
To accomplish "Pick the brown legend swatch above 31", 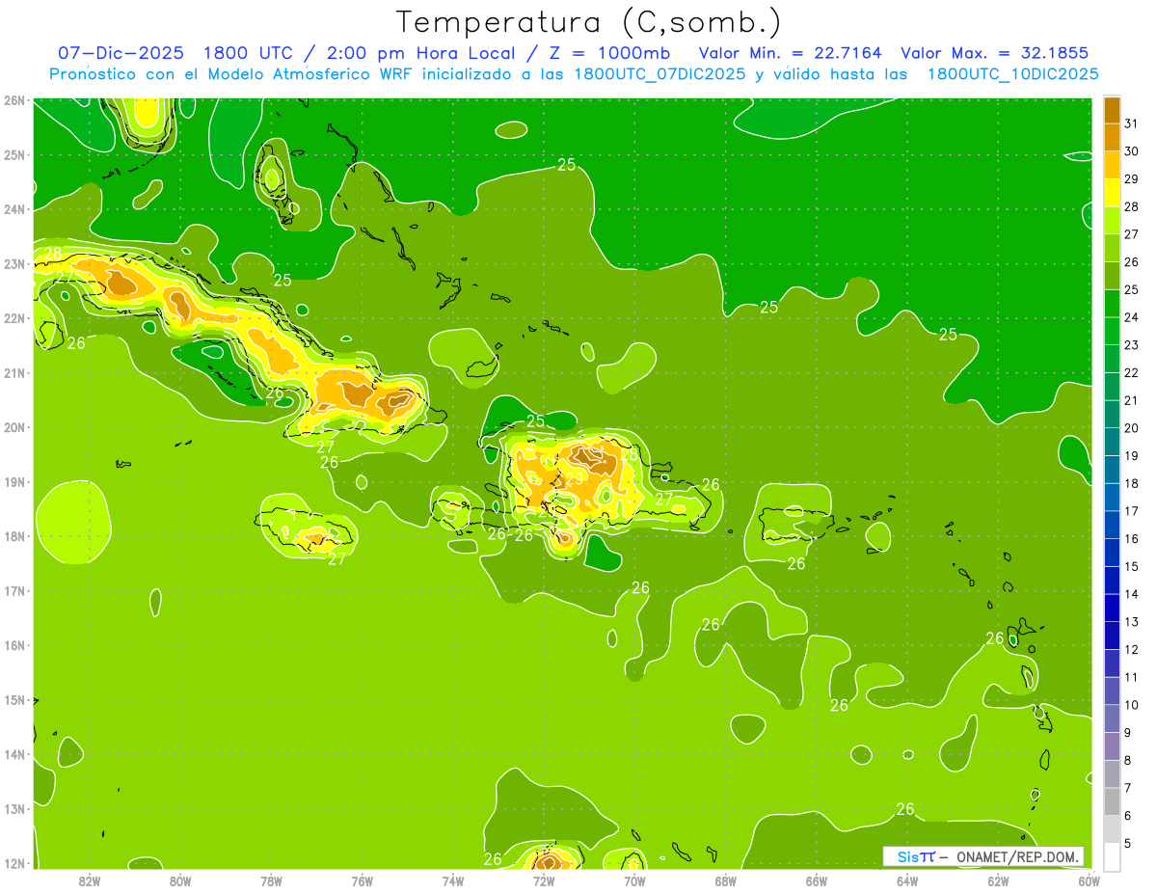I will [1112, 110].
